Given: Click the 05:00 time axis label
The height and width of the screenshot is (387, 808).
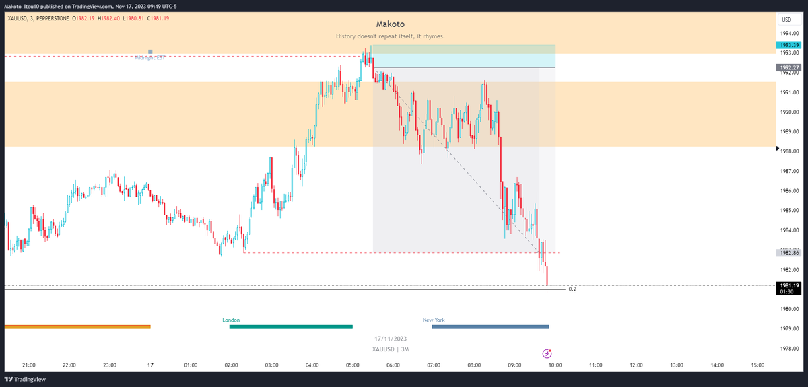Looking at the screenshot, I should pyautogui.click(x=353, y=365).
